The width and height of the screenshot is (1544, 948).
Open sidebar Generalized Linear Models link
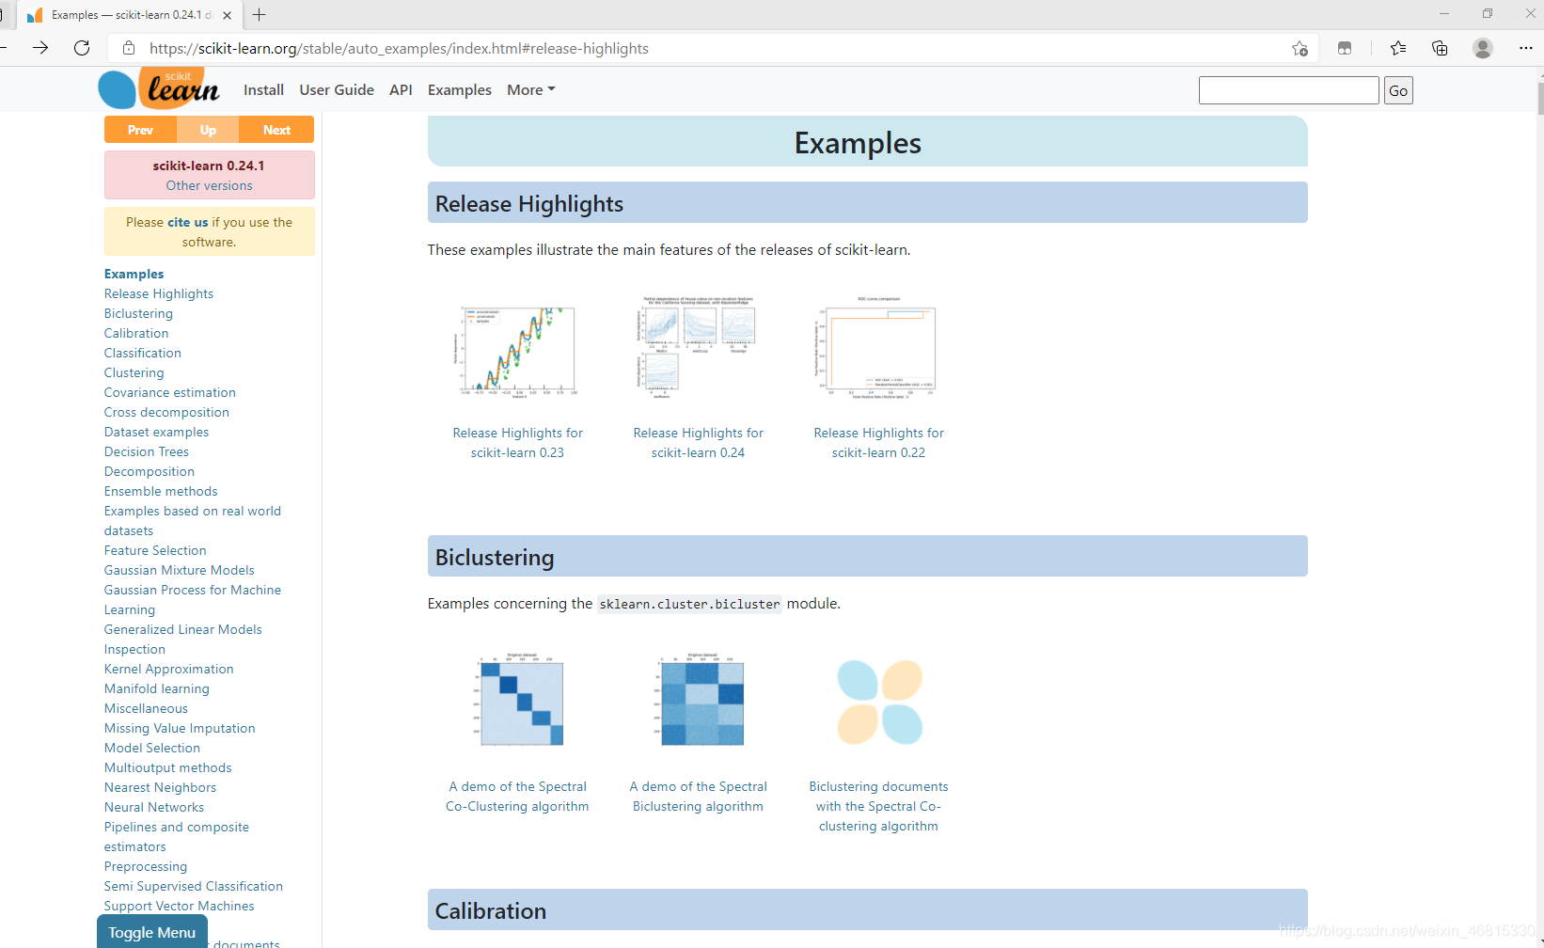(x=183, y=629)
